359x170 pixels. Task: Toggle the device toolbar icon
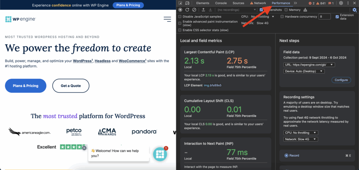point(187,3)
